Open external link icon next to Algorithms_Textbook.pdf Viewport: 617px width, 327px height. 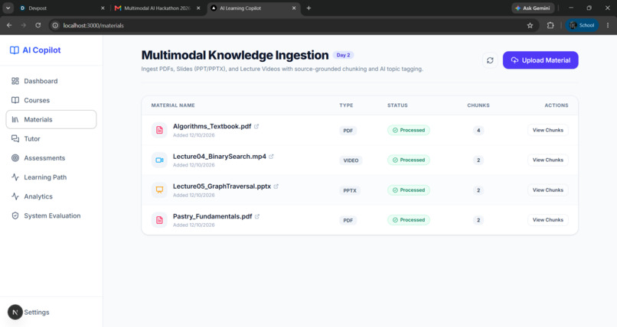pos(256,126)
